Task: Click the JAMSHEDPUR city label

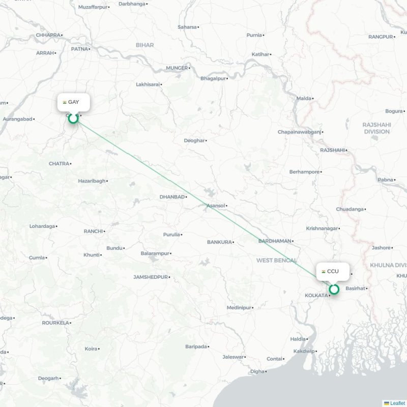Action: point(151,277)
